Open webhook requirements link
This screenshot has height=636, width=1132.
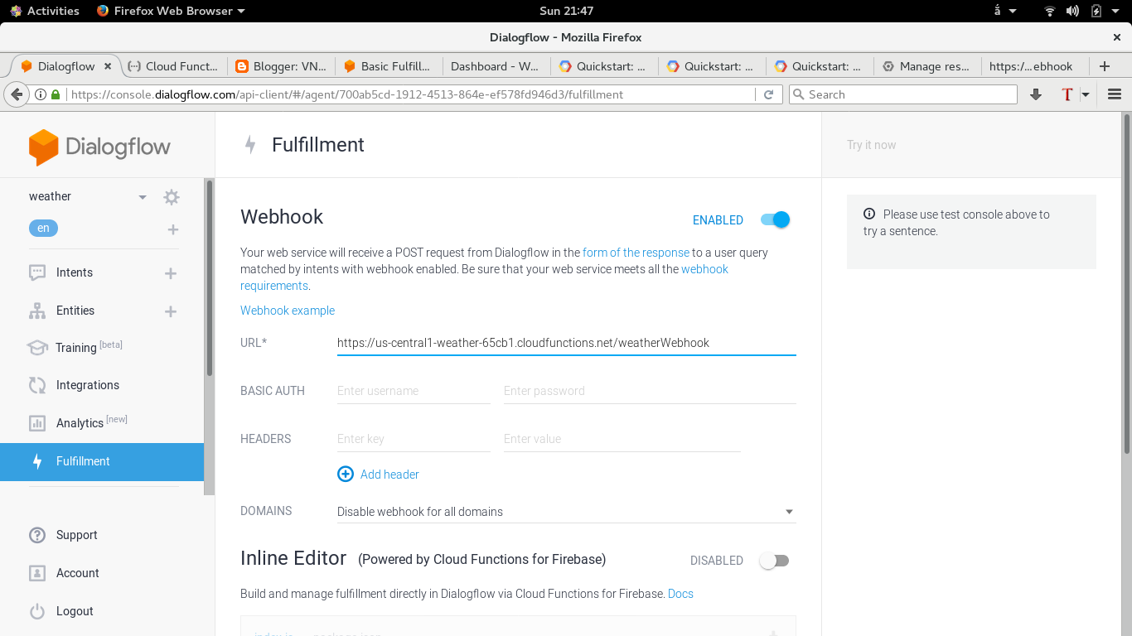pos(484,277)
